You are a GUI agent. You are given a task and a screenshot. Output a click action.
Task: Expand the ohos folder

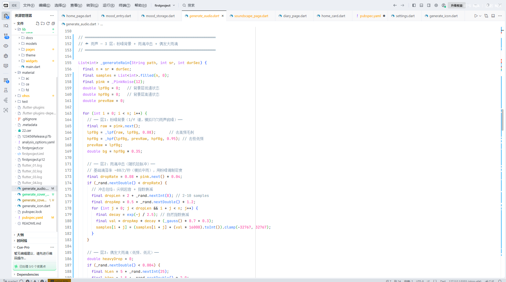pyautogui.click(x=16, y=96)
